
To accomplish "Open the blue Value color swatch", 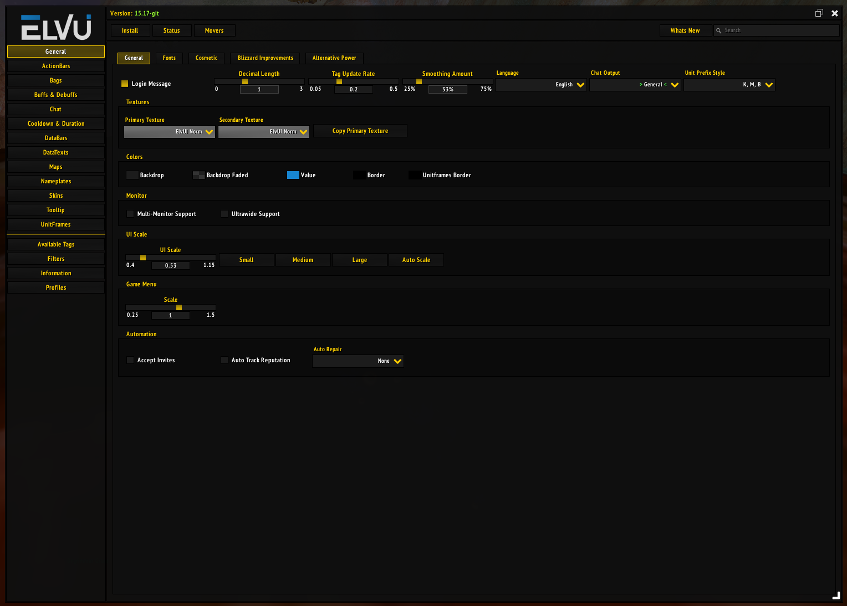I will pyautogui.click(x=293, y=175).
